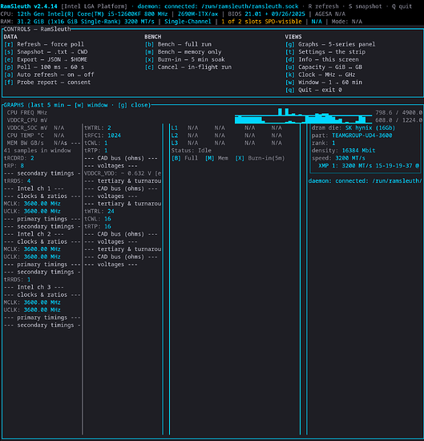The height and width of the screenshot is (441, 424).
Task: Start the [m] Bench memory only
Action: tap(184, 52)
